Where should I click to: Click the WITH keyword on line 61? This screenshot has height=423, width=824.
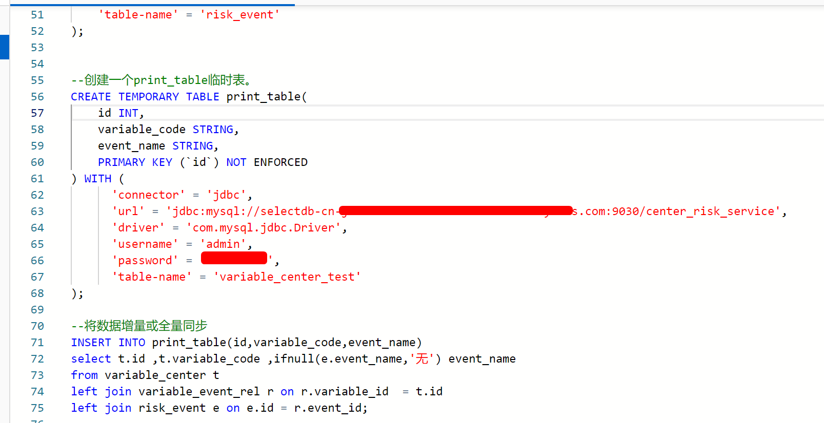97,179
